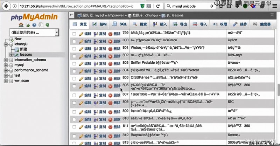280x146 pixels.
Task: Click the navigation panel reload icon
Action: 48,25
